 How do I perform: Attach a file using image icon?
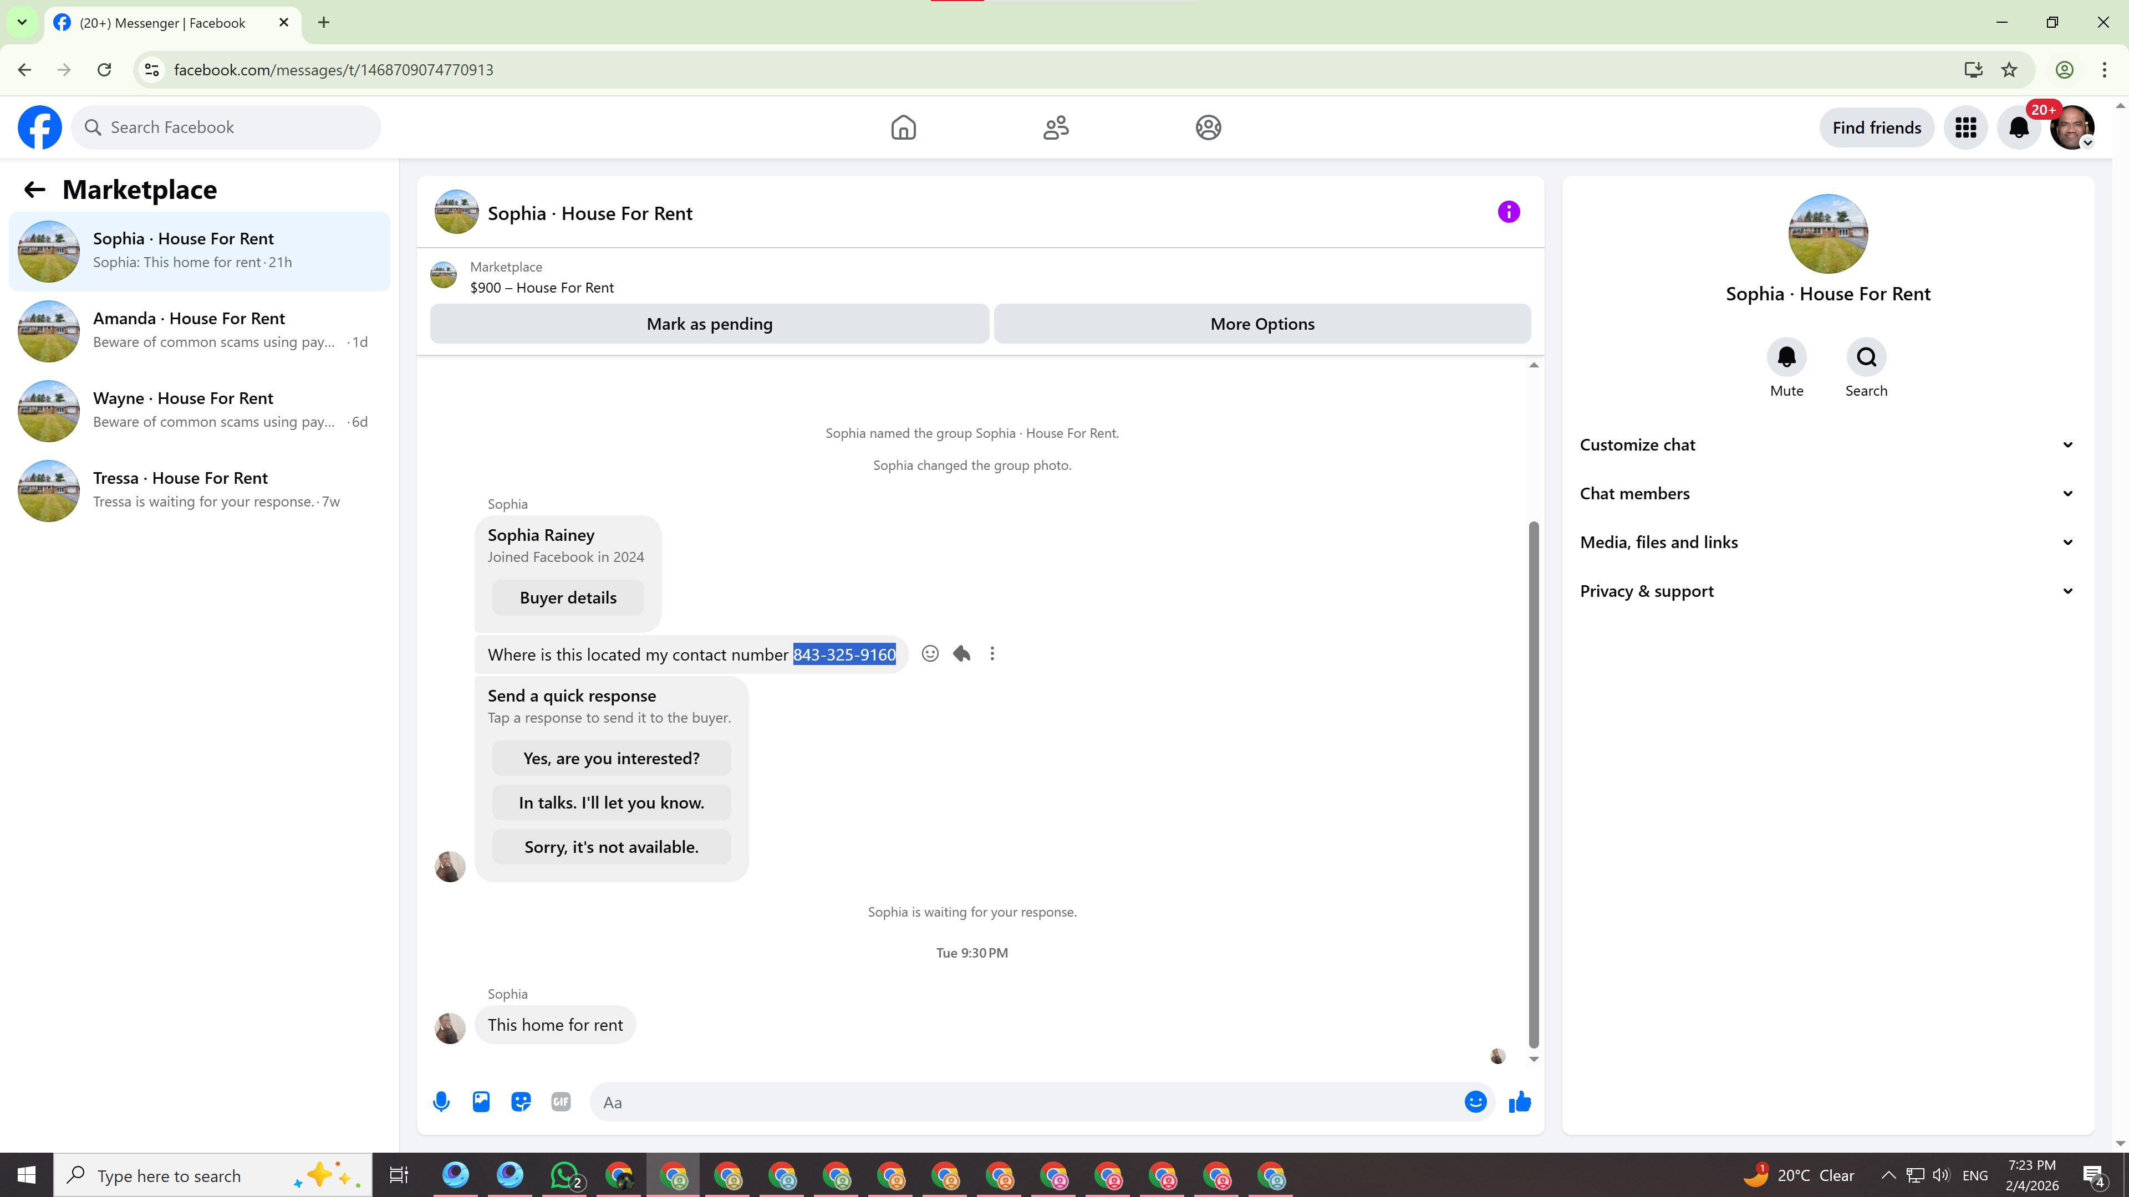pyautogui.click(x=481, y=1102)
